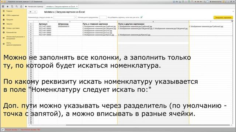This screenshot has width=236, height=132.
Task: Click the 'Используется разделитель' input field
Action: (103, 18)
